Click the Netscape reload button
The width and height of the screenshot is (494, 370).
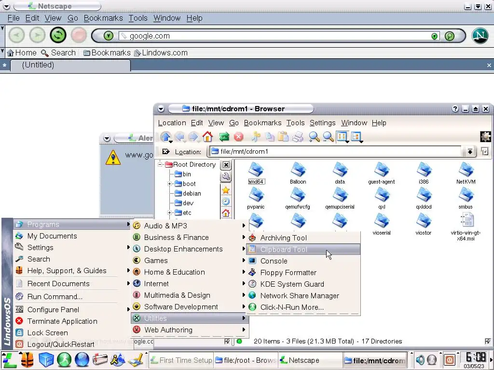(58, 35)
